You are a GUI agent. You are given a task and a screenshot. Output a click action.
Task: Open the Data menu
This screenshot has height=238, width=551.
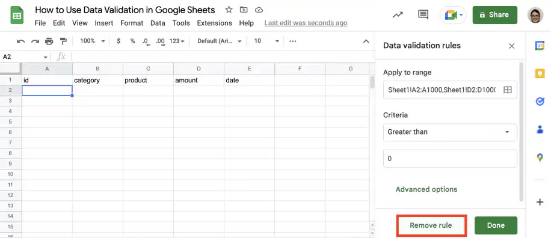click(x=158, y=23)
